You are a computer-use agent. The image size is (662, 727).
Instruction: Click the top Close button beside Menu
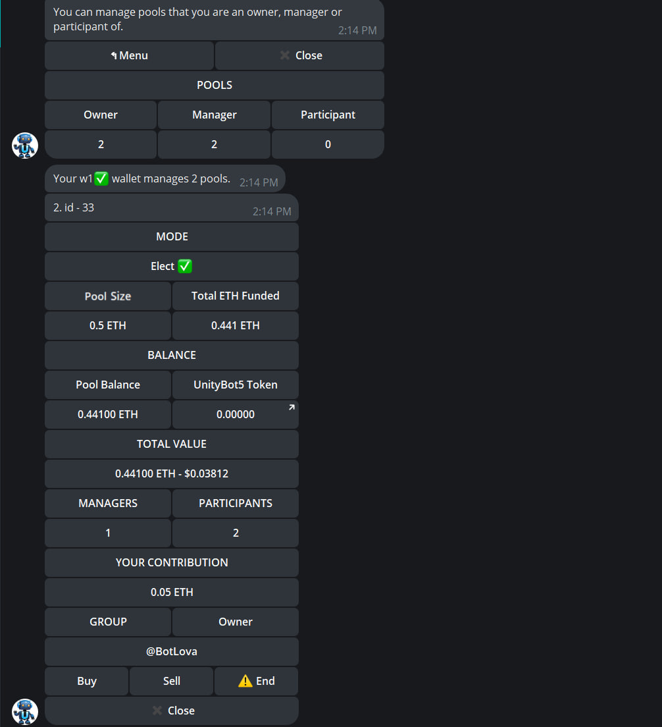[x=299, y=55]
